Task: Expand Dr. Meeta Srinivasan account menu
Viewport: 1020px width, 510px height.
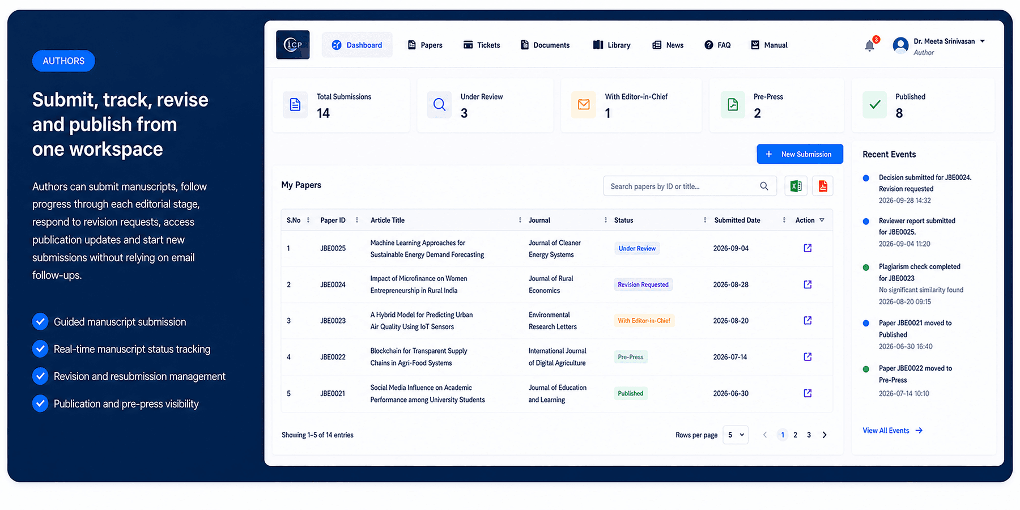Action: coord(983,41)
